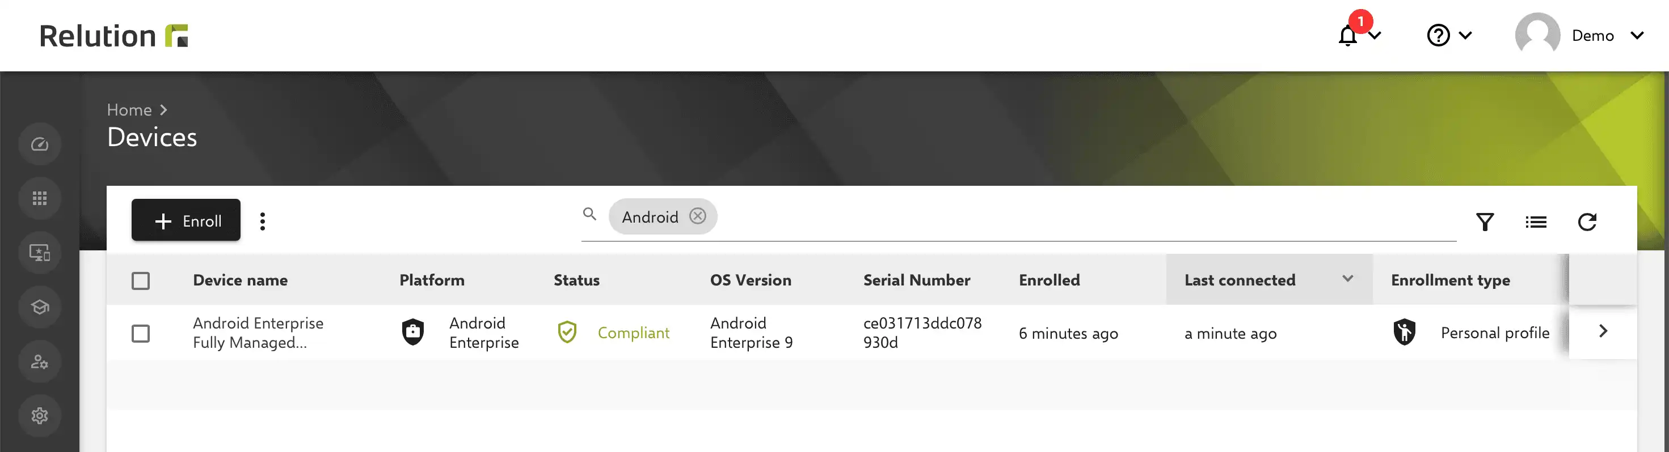The image size is (1669, 452).
Task: Click the notification bell icon
Action: coord(1348,35)
